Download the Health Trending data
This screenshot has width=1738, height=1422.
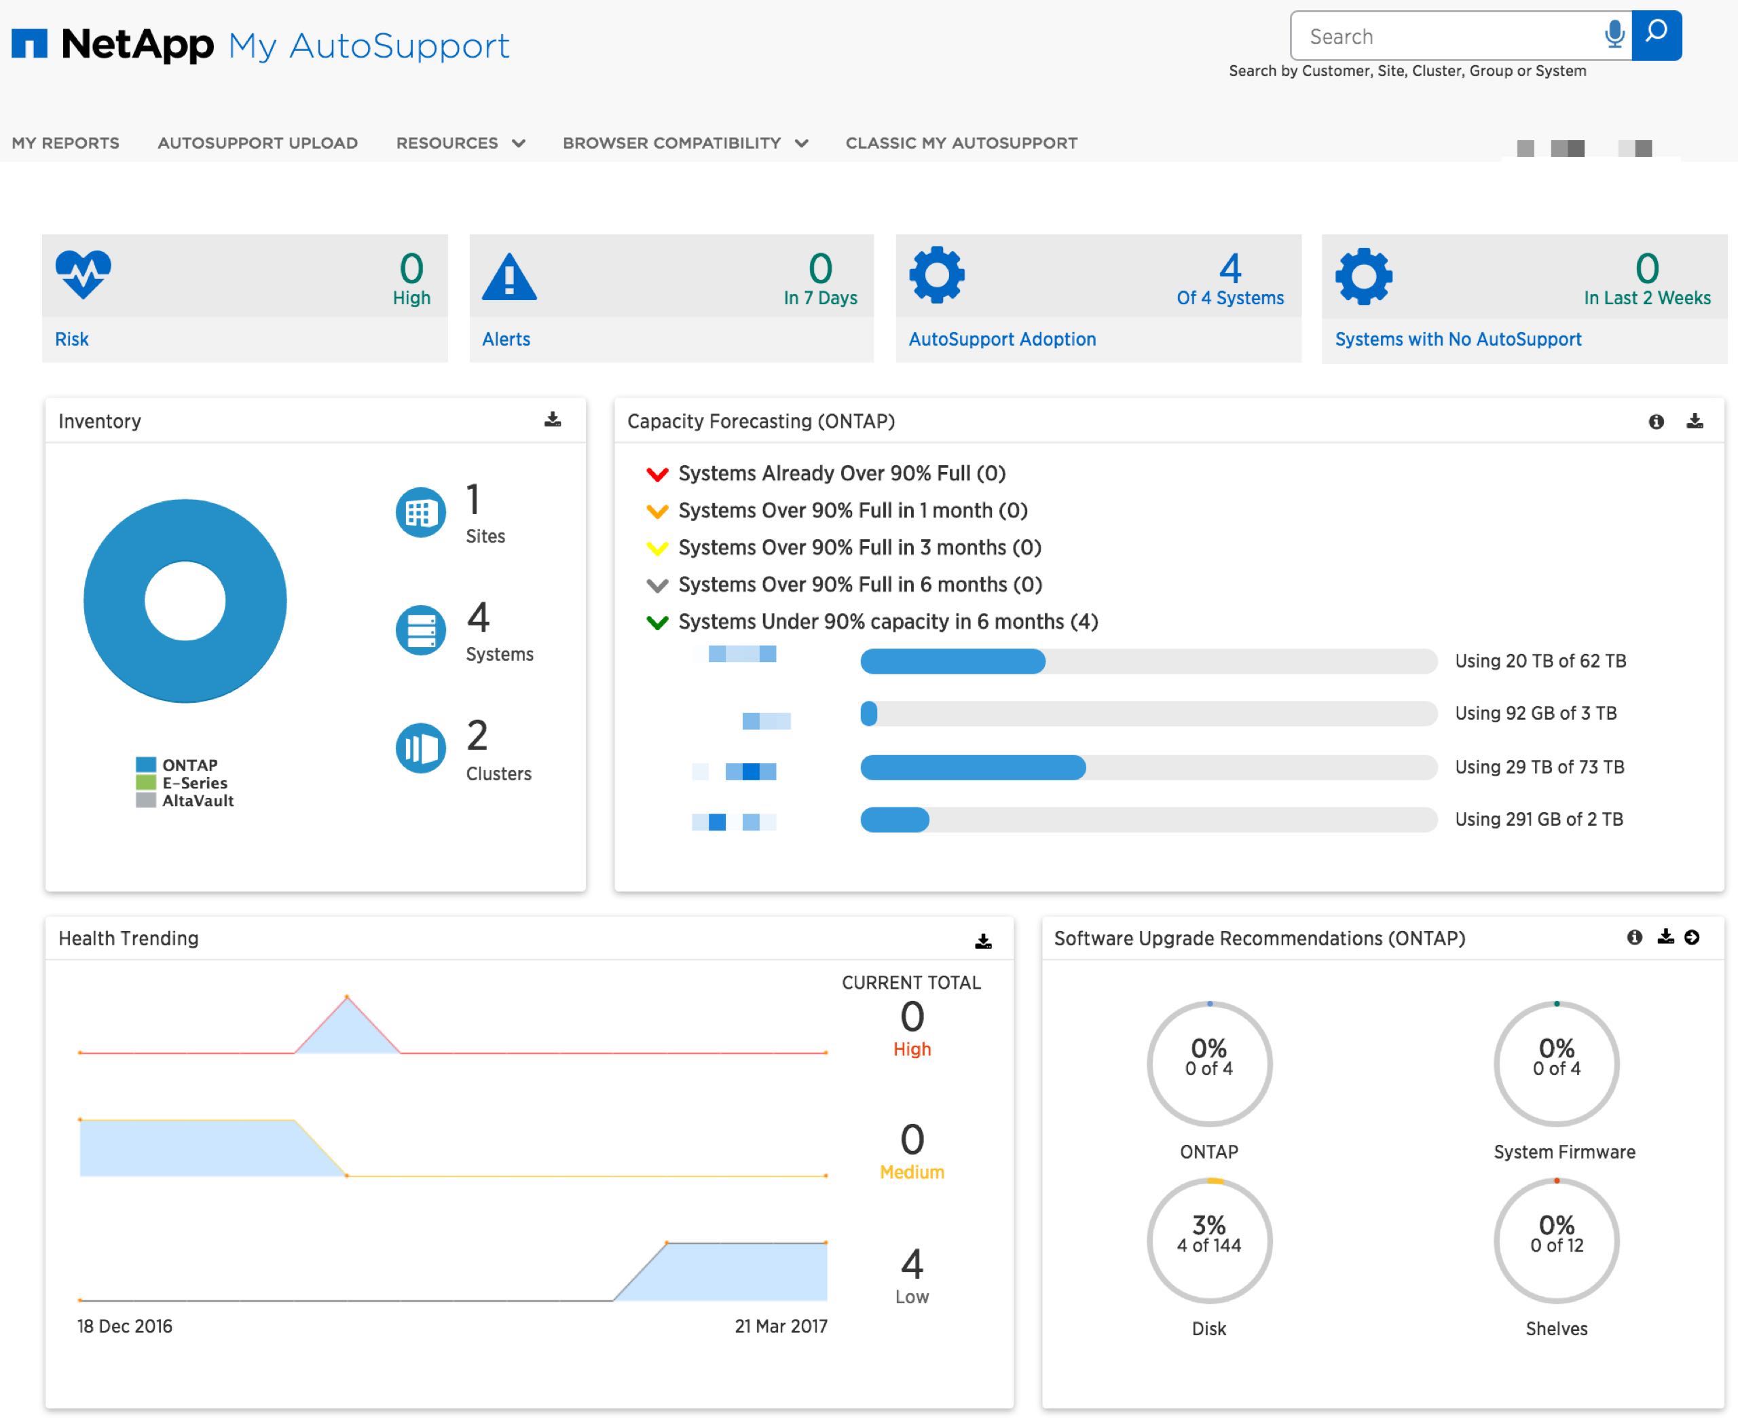tap(984, 941)
